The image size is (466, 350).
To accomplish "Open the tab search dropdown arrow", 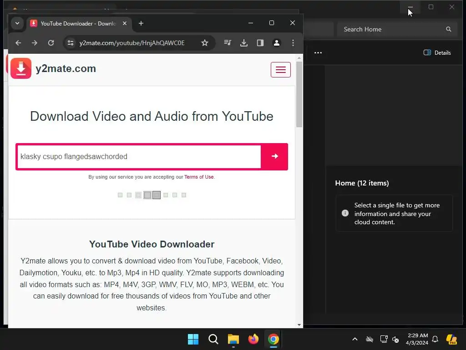I will click(x=17, y=23).
